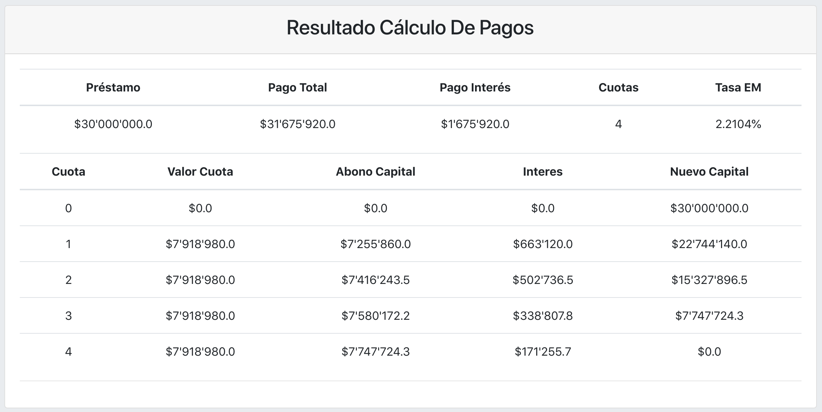Image resolution: width=822 pixels, height=412 pixels.
Task: Click the $663'120.0 interest cell
Action: point(542,244)
